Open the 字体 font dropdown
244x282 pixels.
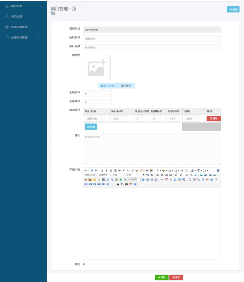pos(118,175)
